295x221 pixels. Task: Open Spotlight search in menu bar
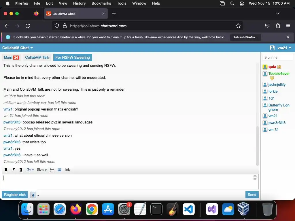point(232,3)
